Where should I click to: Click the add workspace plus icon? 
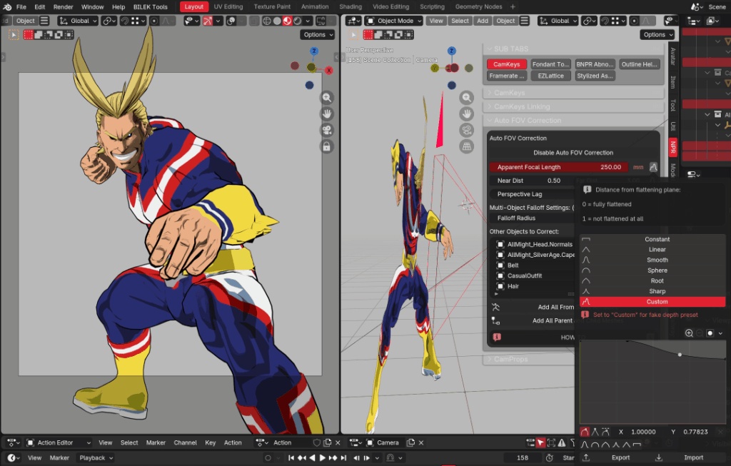(513, 7)
